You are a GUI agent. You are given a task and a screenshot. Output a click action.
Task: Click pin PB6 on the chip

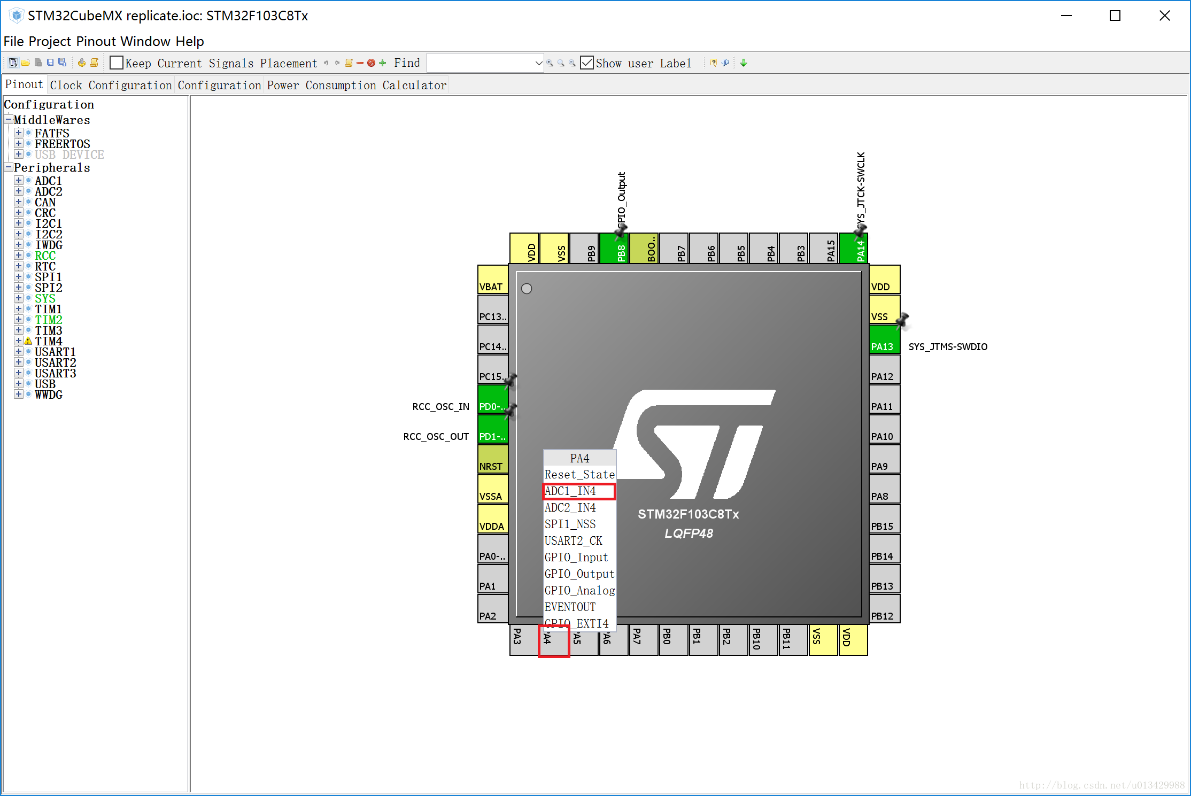[704, 248]
